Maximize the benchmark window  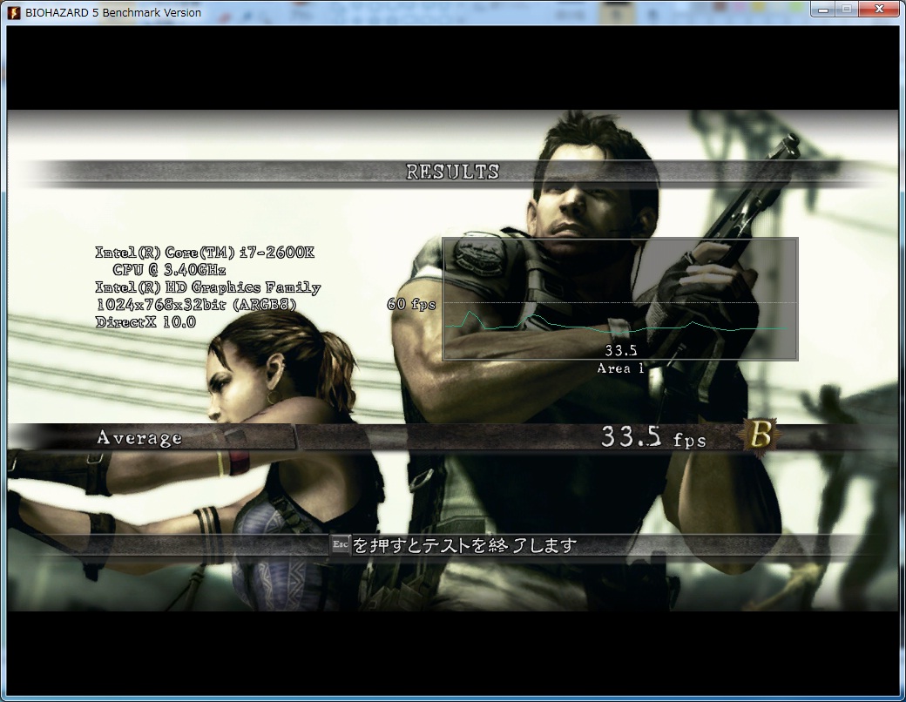click(x=847, y=9)
